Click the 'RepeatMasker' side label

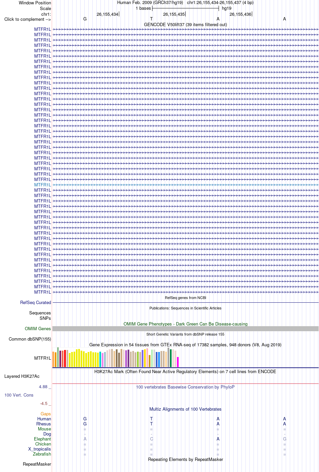click(37, 464)
